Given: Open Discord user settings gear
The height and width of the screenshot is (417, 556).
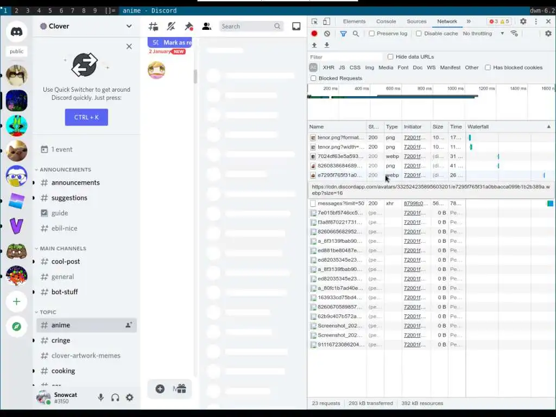Looking at the screenshot, I should tap(130, 397).
